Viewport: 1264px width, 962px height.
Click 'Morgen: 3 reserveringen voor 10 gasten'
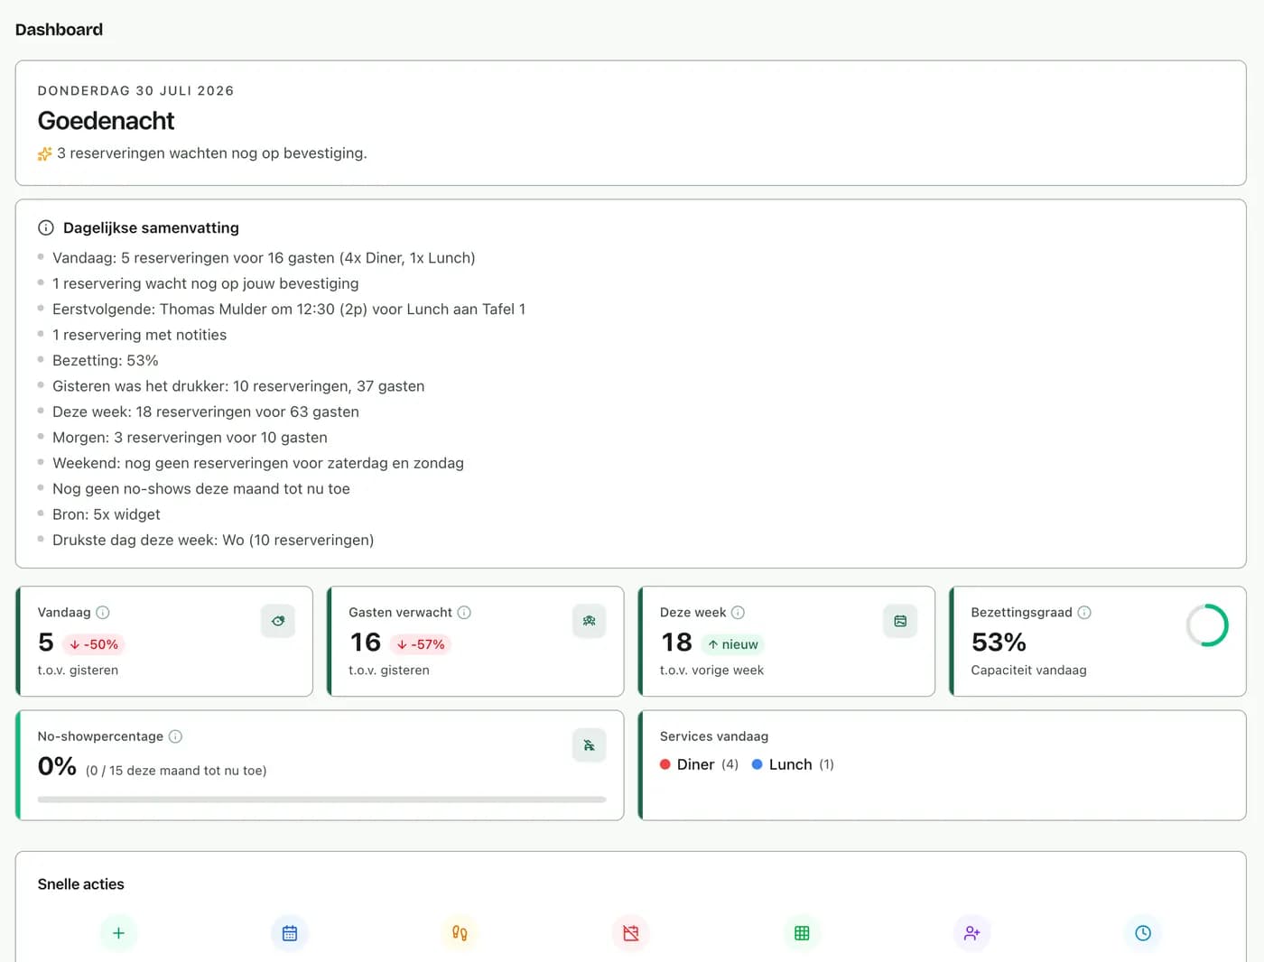190,438
